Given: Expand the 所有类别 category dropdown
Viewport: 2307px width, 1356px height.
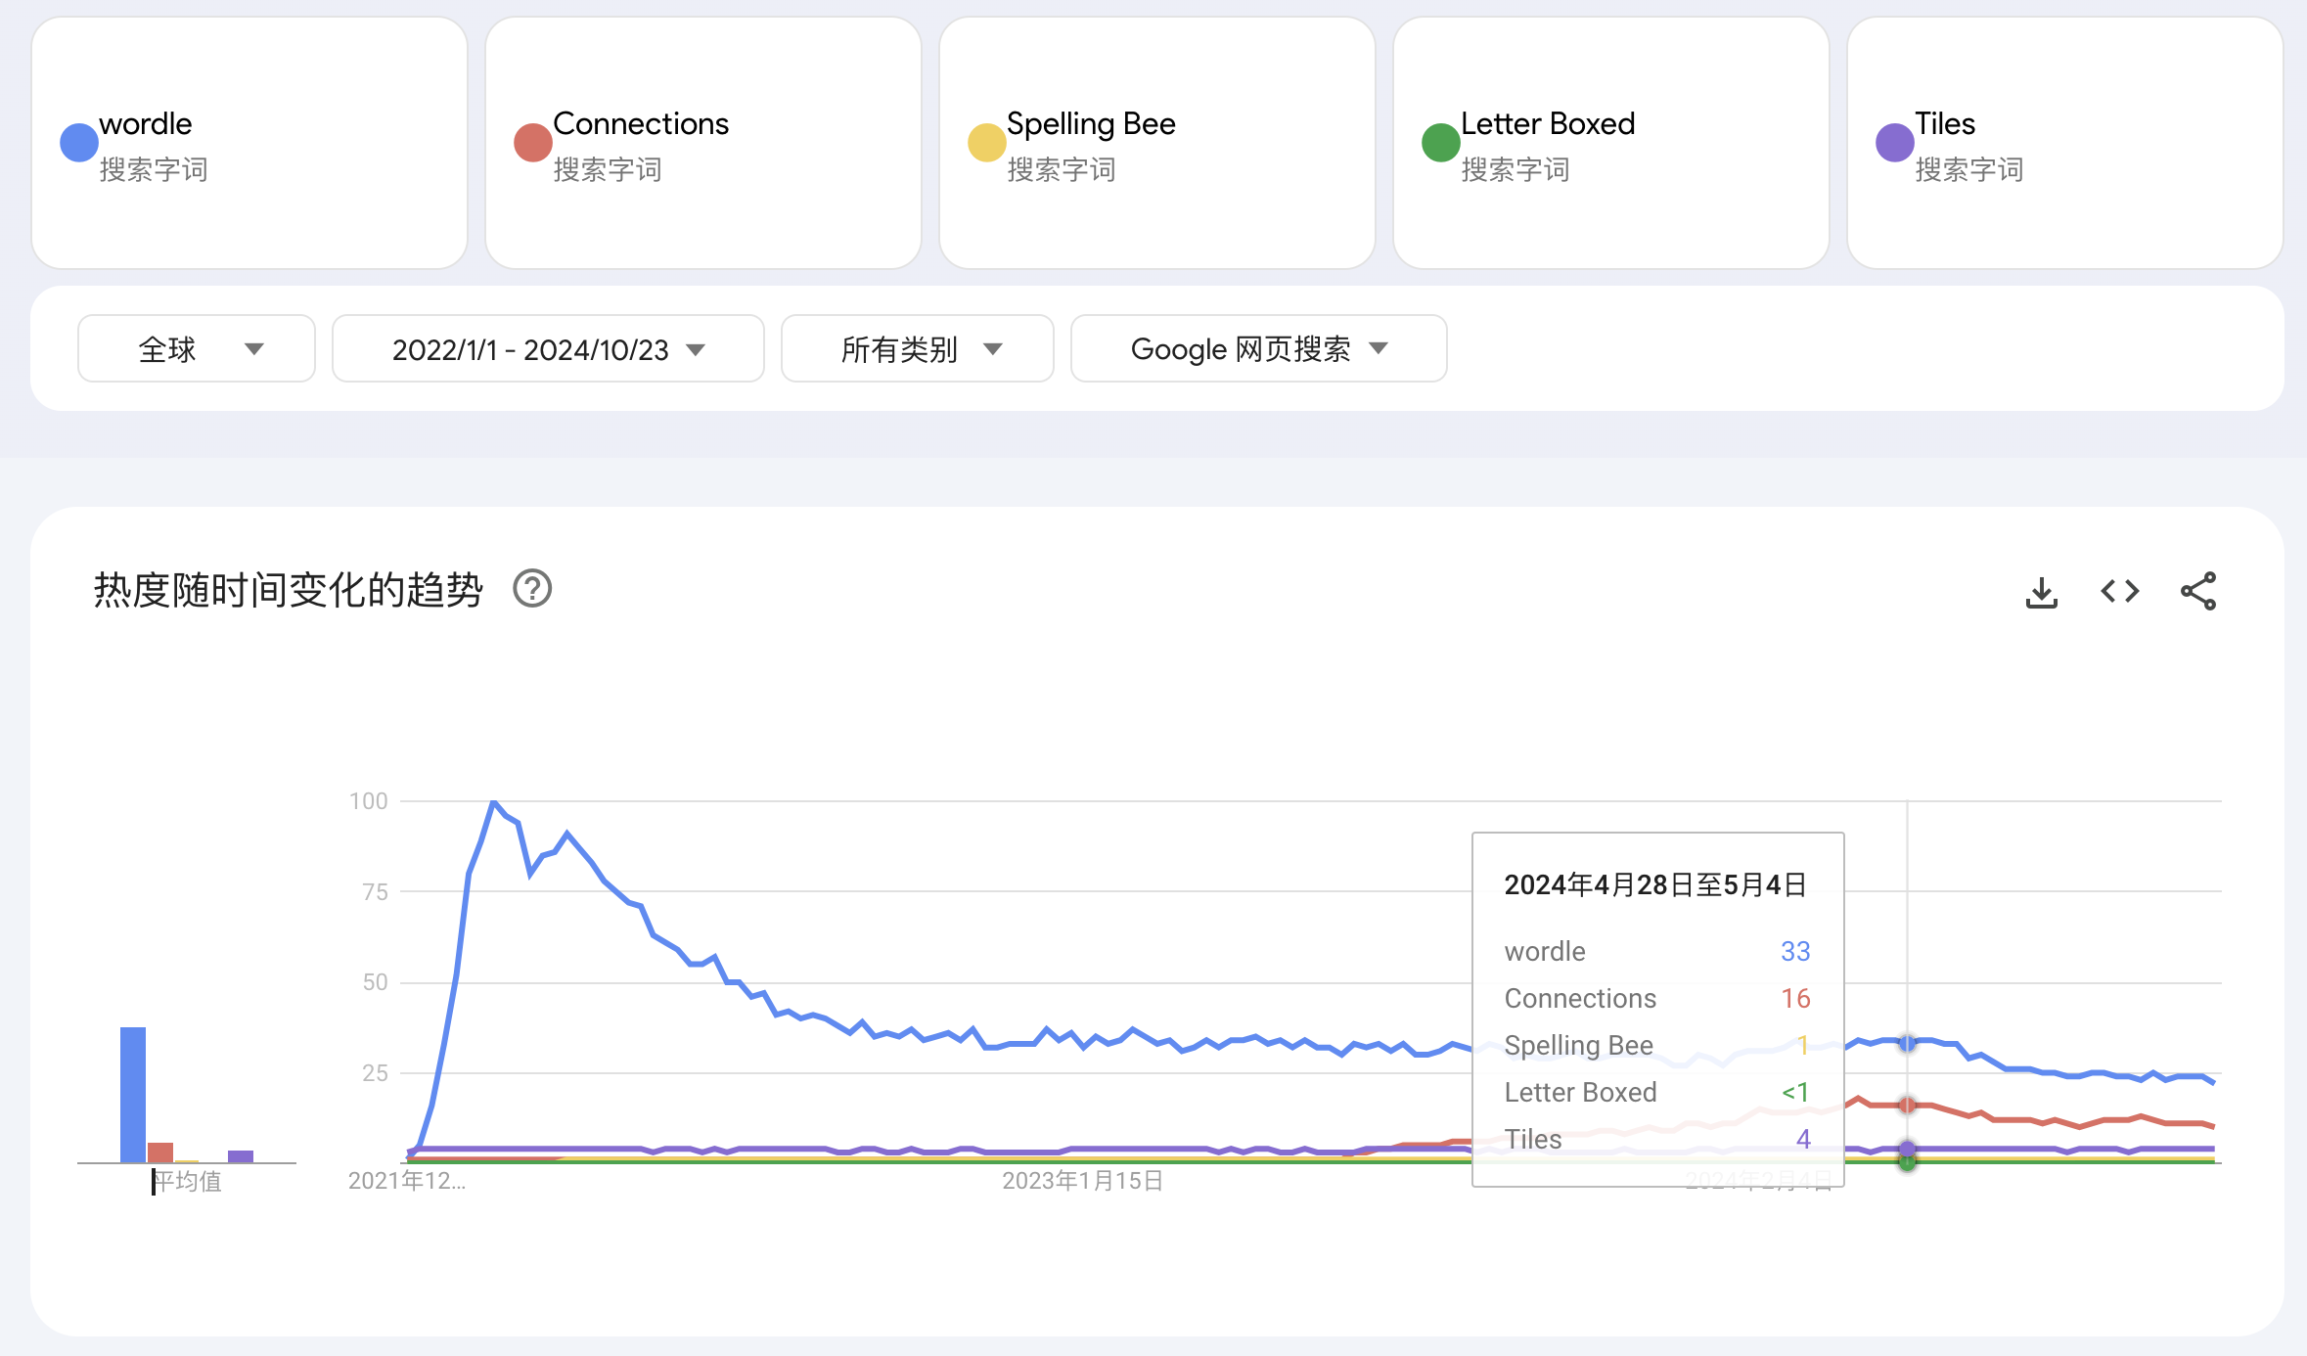Looking at the screenshot, I should coord(918,348).
